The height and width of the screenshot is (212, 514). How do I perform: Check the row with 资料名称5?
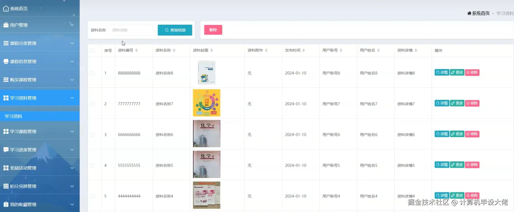pos(93,166)
